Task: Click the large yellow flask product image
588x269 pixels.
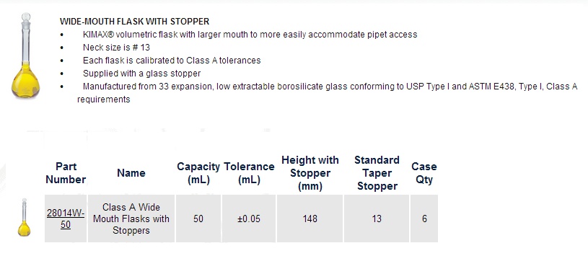Action: (x=25, y=56)
